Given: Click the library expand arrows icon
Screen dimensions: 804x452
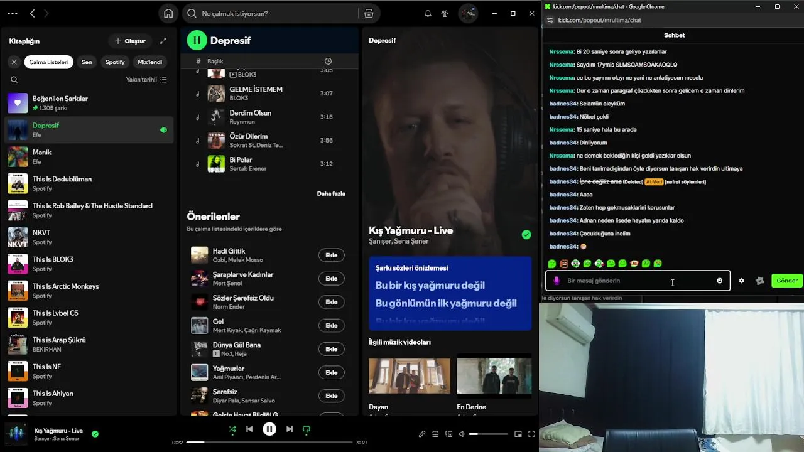Looking at the screenshot, I should [163, 41].
